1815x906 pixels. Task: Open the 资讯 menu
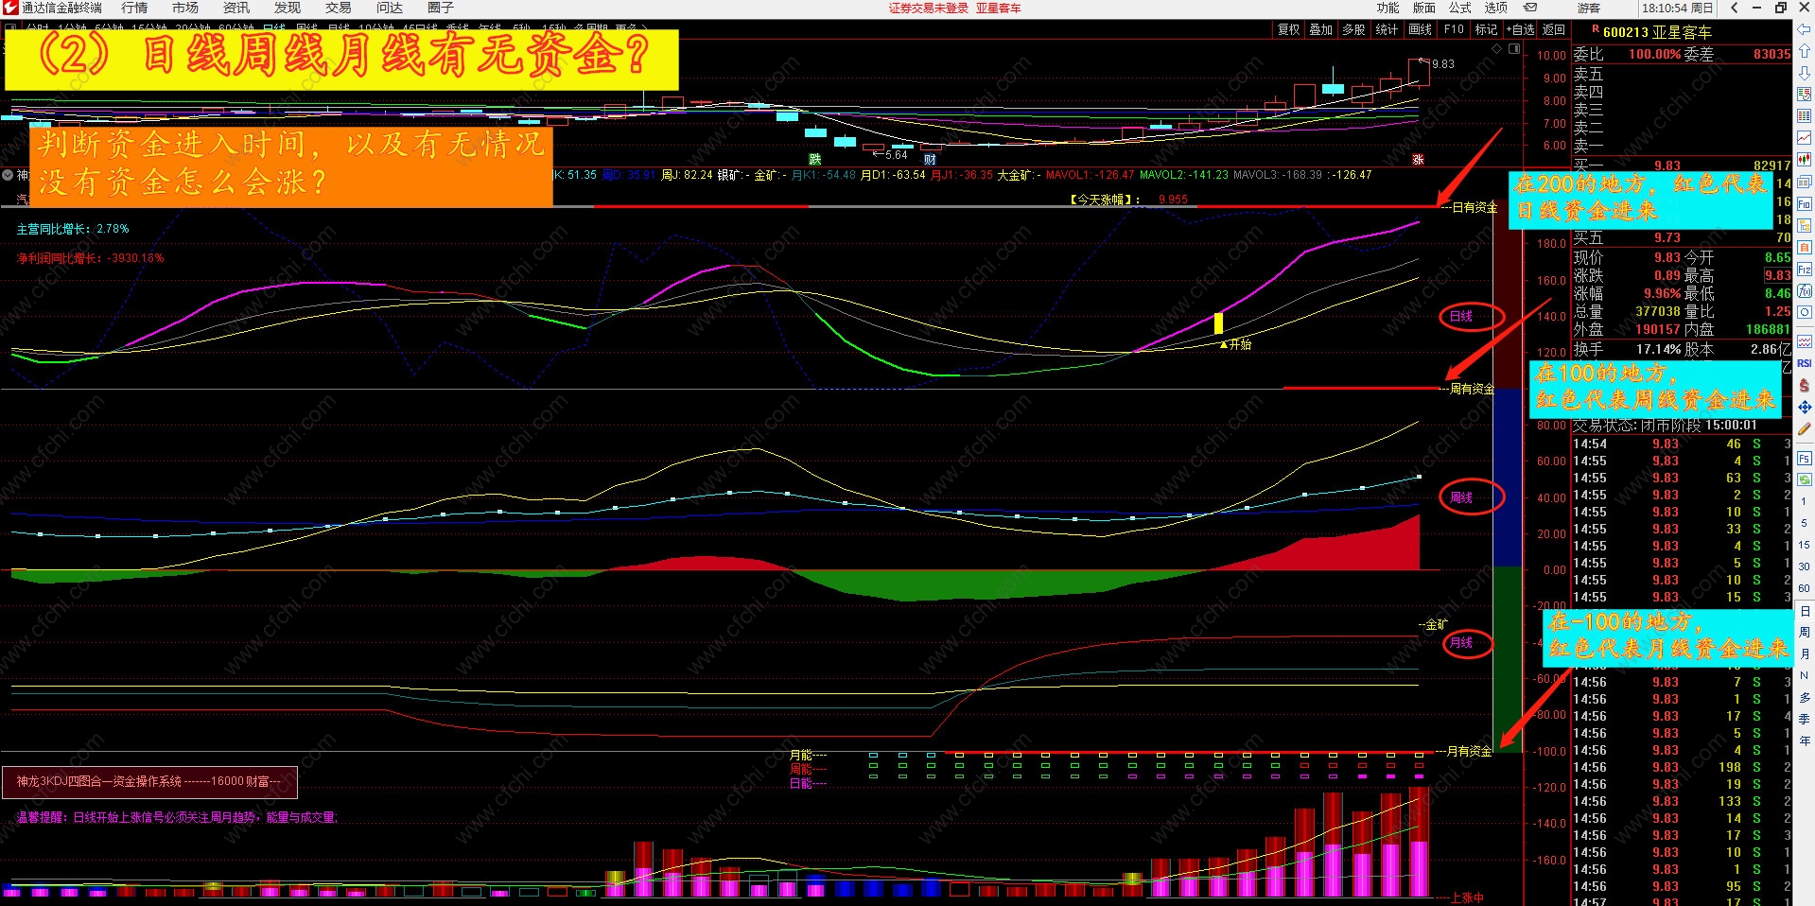pyautogui.click(x=236, y=8)
